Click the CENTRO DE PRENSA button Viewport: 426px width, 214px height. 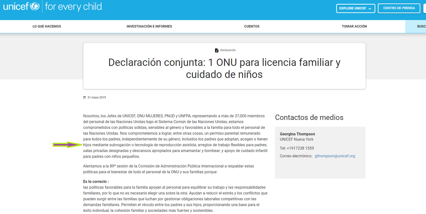399,8
